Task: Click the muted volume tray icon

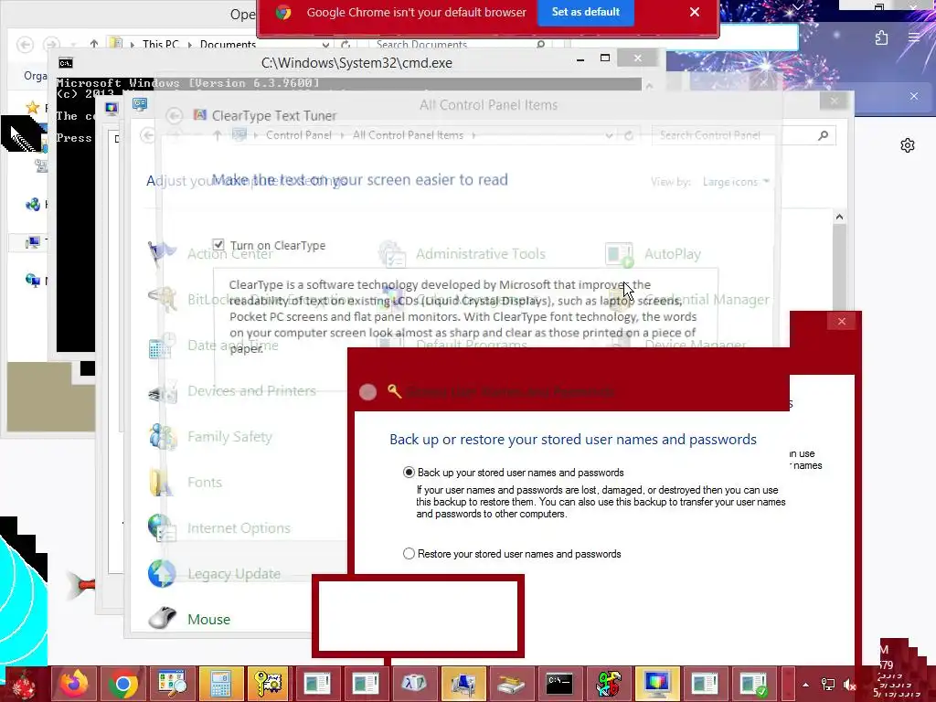Action: [849, 685]
